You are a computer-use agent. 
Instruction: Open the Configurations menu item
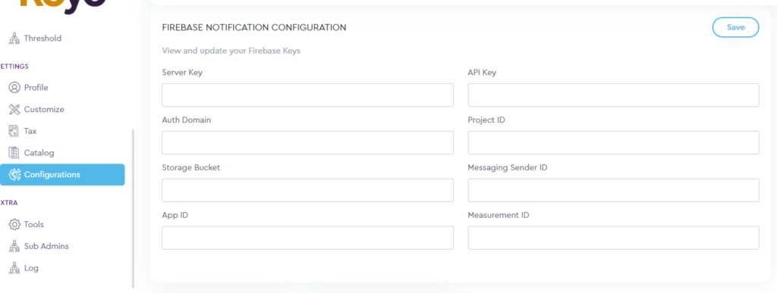pyautogui.click(x=62, y=174)
